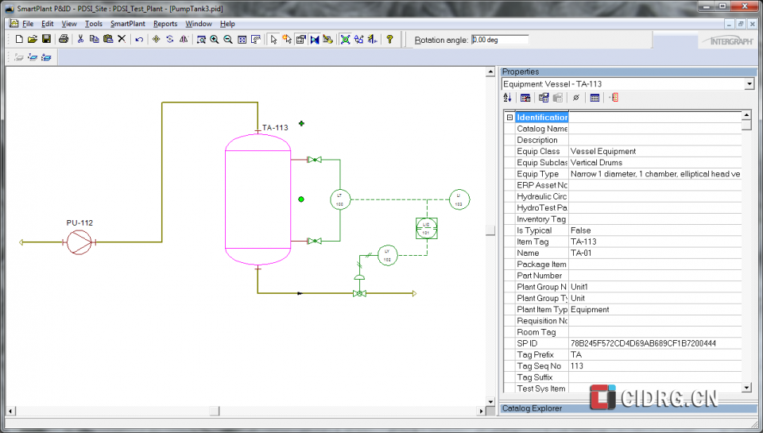Click the Tag Seq No value 113
The height and width of the screenshot is (433, 763).
point(577,365)
